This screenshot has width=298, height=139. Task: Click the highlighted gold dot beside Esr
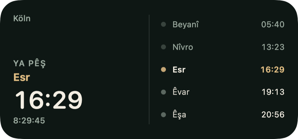[164, 69]
